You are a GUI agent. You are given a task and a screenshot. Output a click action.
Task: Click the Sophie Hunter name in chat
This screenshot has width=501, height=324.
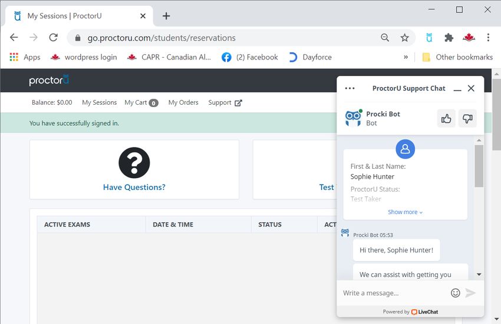pyautogui.click(x=373, y=176)
